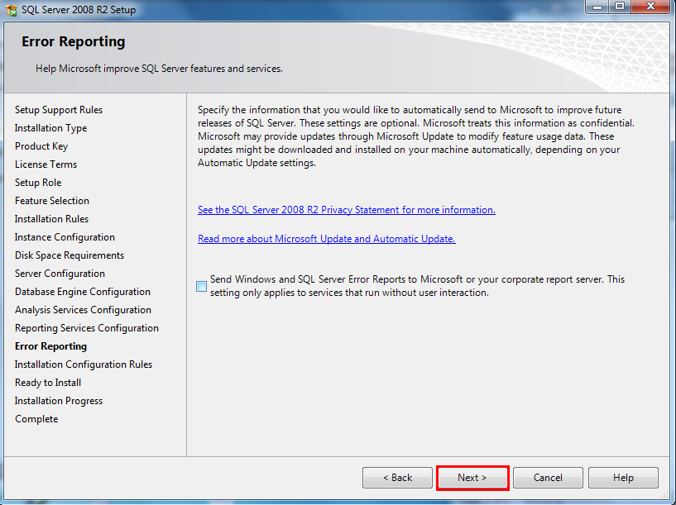Screen dimensions: 676x505
Task: Click 'Help Microsoft improve SQL Server' subtitle
Action: point(159,69)
